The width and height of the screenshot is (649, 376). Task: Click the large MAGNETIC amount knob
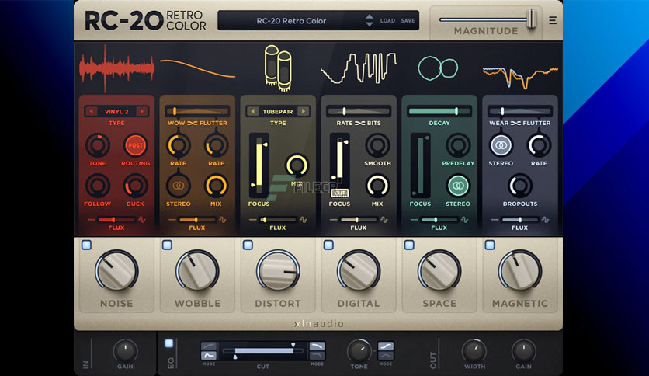[x=520, y=270]
